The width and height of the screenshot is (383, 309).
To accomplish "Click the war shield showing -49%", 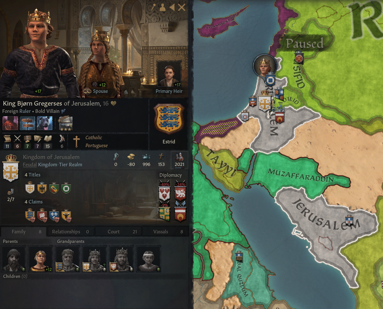I will click(165, 191).
